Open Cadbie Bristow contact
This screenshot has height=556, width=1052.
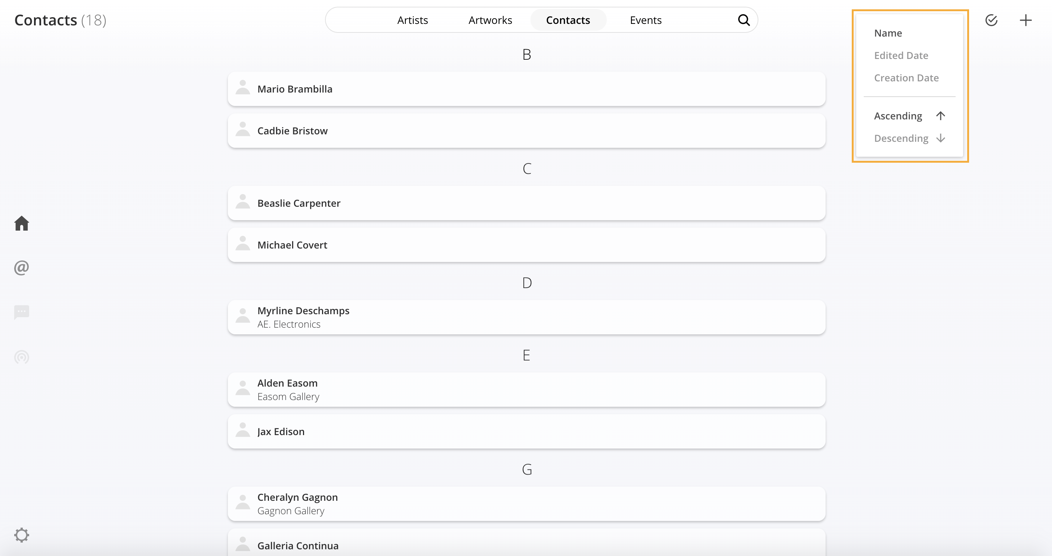[x=526, y=131]
